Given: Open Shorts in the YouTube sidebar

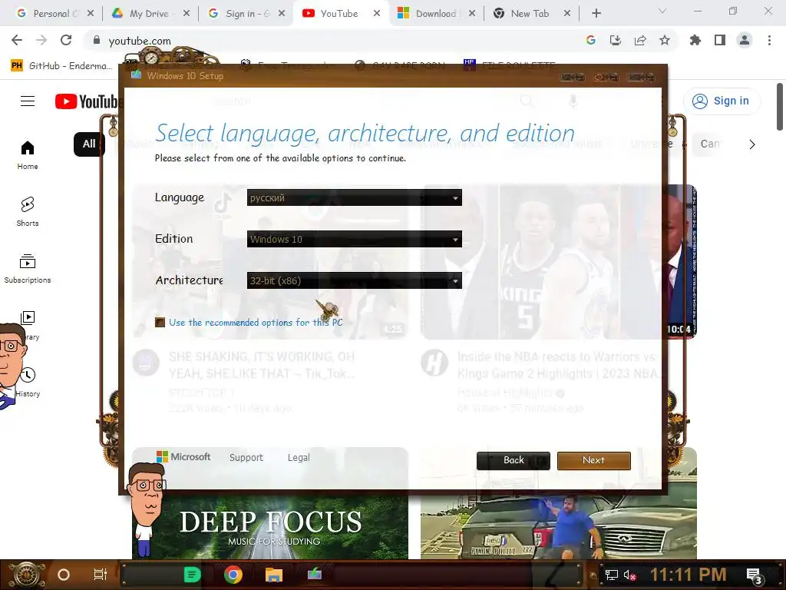Looking at the screenshot, I should point(28,211).
